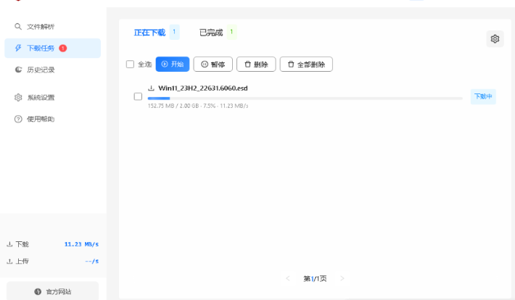Toggle the 全选 select-all checkbox
The height and width of the screenshot is (300, 515).
pyautogui.click(x=131, y=64)
